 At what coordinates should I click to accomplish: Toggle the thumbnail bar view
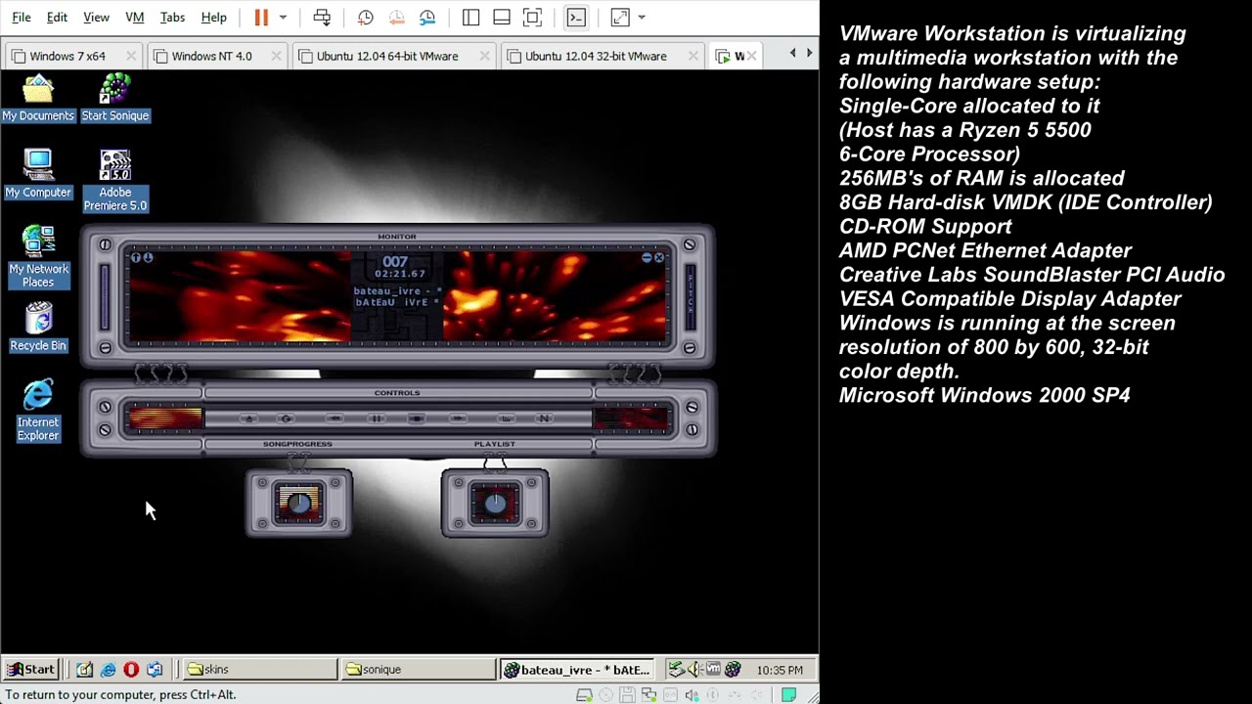point(502,18)
